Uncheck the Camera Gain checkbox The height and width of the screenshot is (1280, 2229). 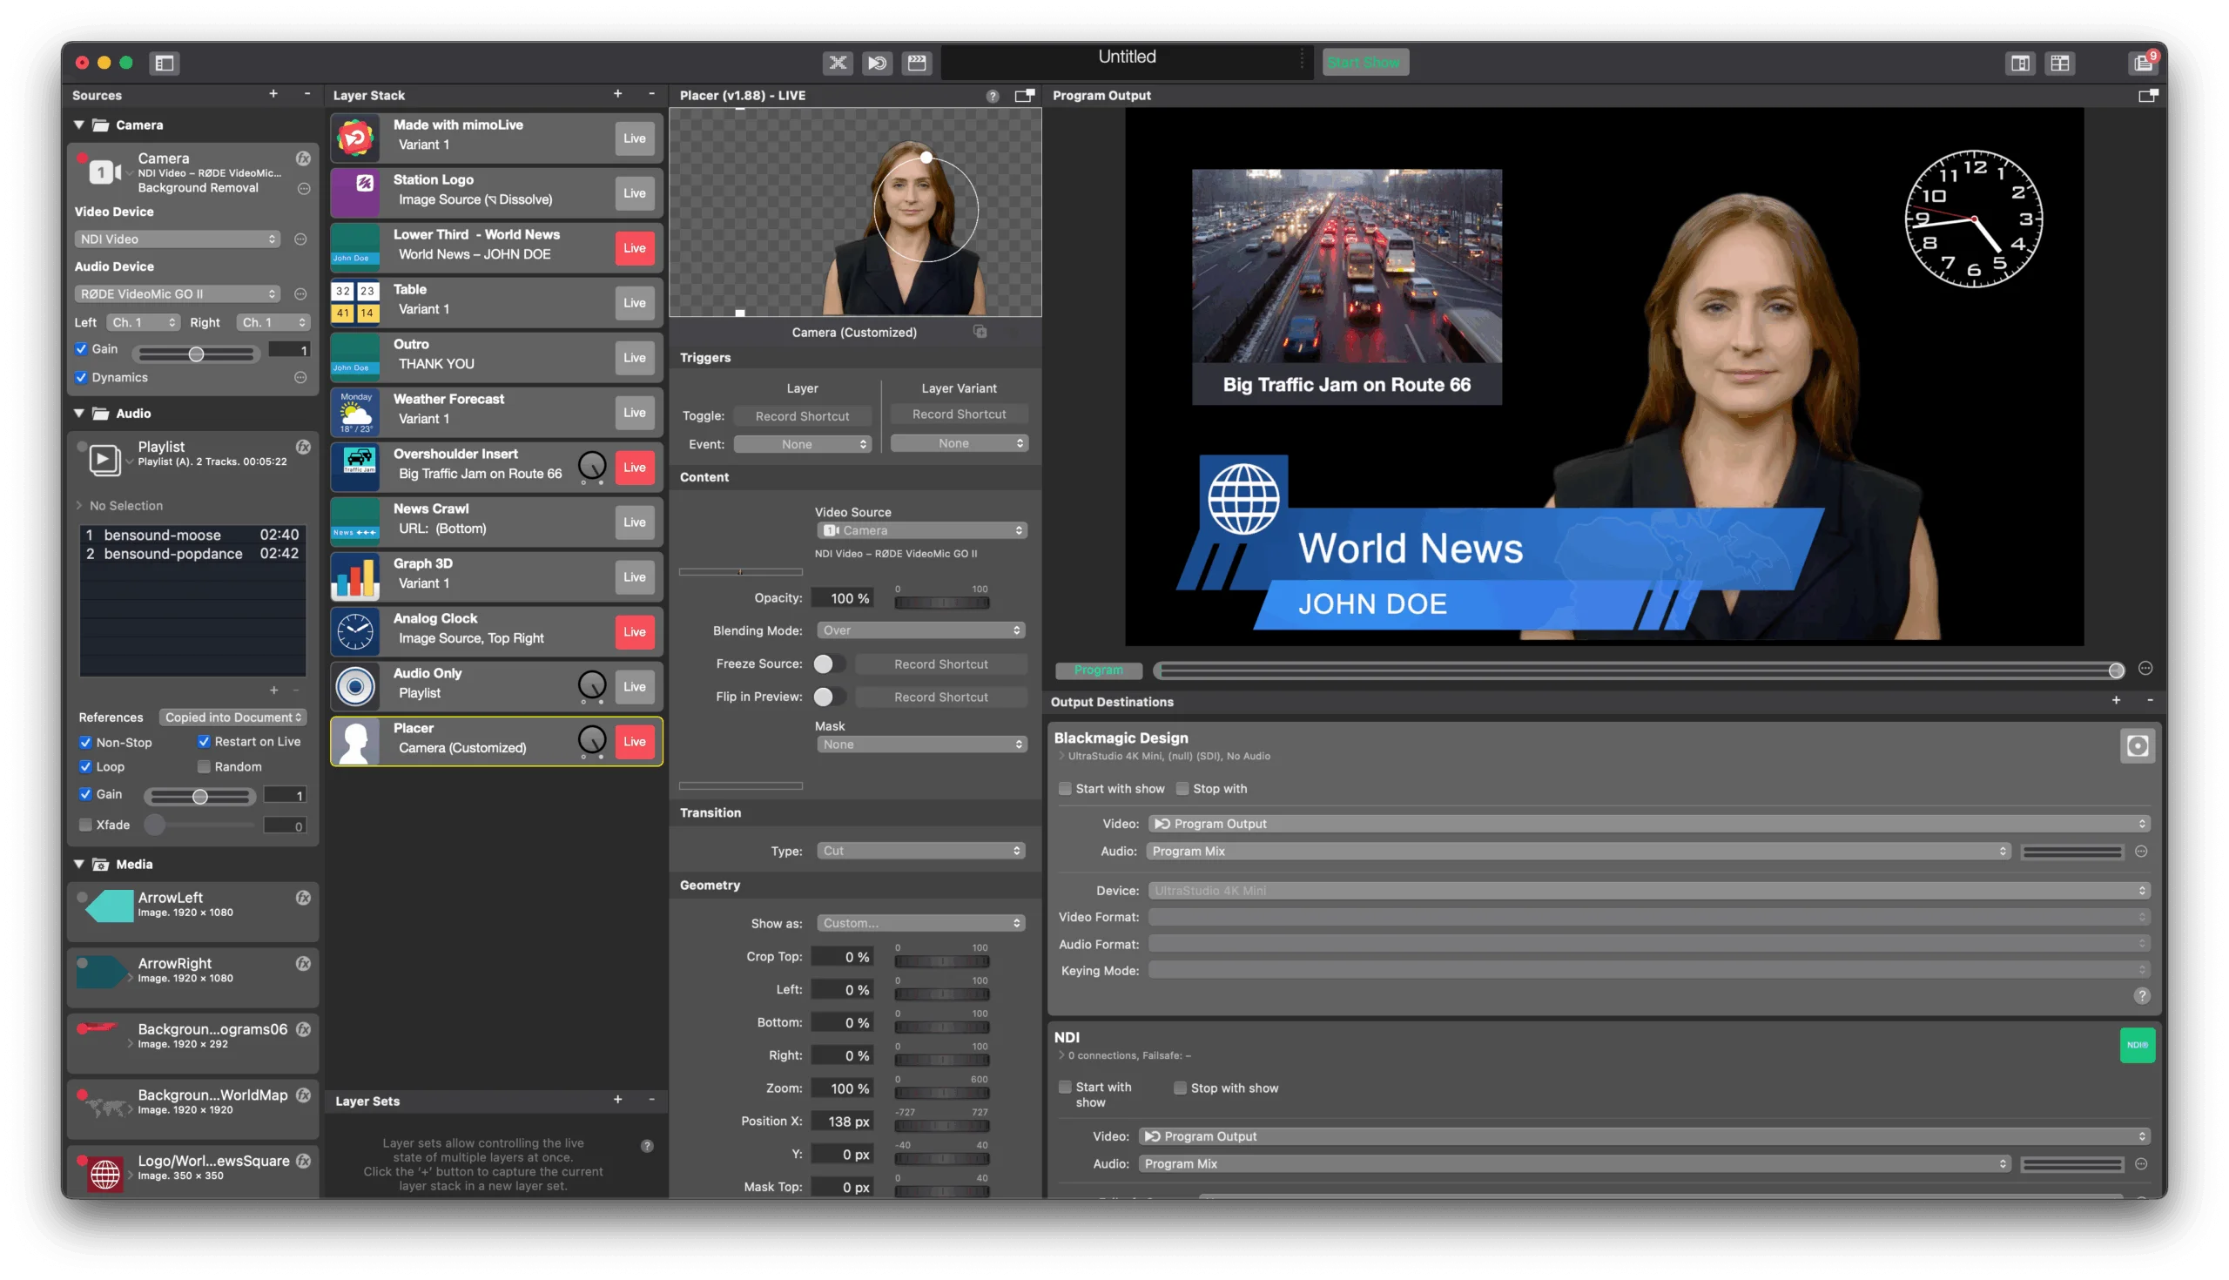tap(82, 349)
